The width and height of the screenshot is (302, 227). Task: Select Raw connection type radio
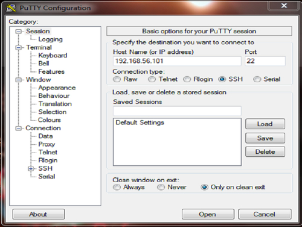[x=117, y=79]
